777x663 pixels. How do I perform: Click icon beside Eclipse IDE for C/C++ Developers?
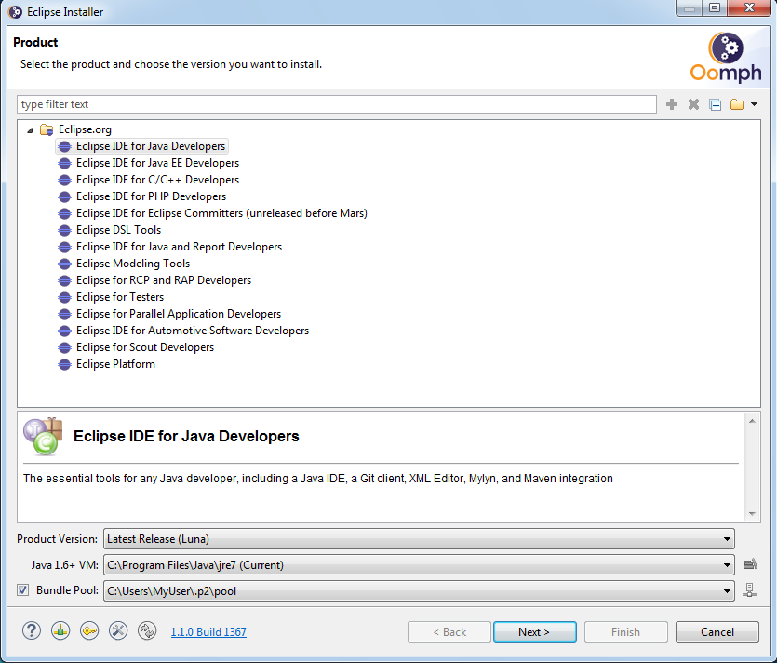coord(64,180)
